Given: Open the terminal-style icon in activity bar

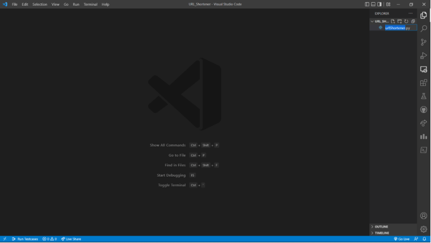Looking at the screenshot, I should (424, 150).
